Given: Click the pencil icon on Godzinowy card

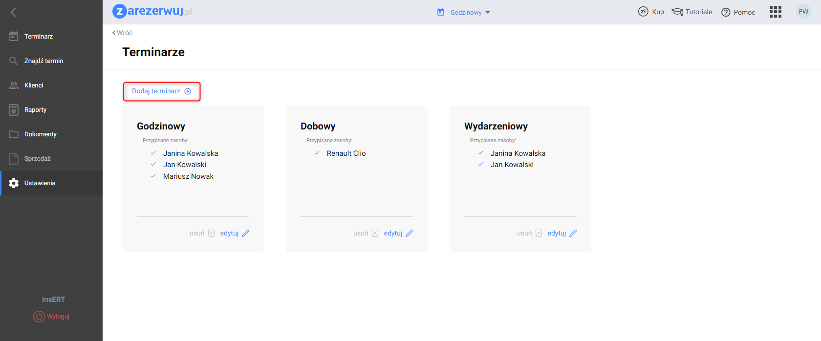Looking at the screenshot, I should (246, 233).
